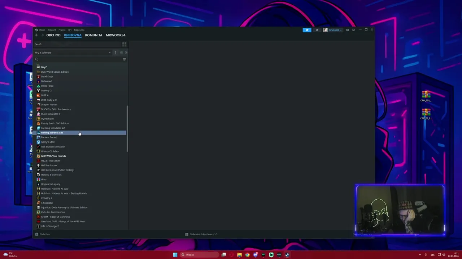The image size is (462, 259).
Task: Select Heroes & Generals in the list
Action: click(x=51, y=175)
